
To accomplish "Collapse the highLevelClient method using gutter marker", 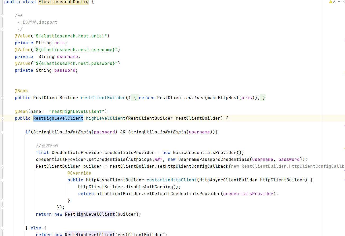I will [2, 118].
